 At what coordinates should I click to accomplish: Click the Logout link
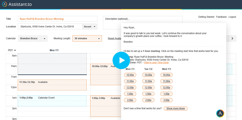point(232,17)
